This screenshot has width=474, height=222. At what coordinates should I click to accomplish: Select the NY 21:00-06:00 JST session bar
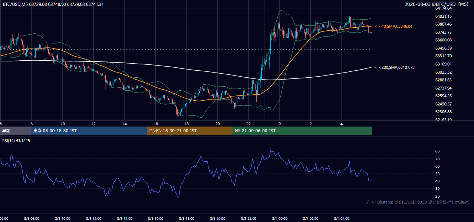[302, 131]
